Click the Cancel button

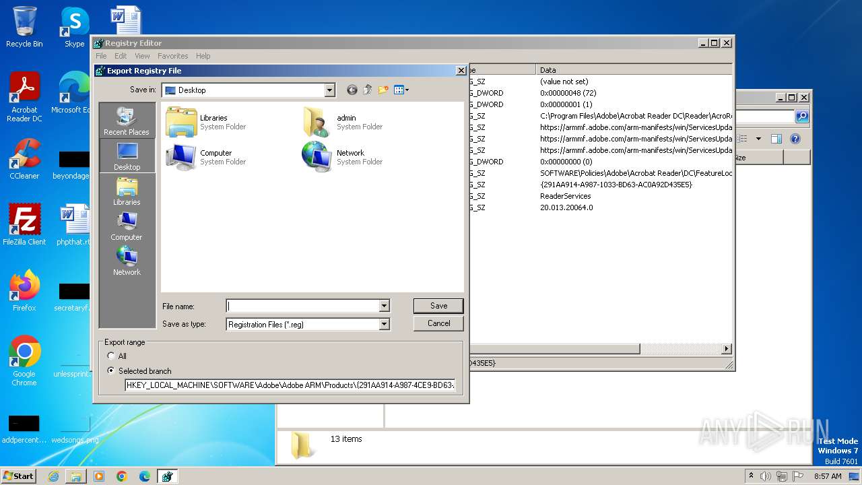point(438,323)
